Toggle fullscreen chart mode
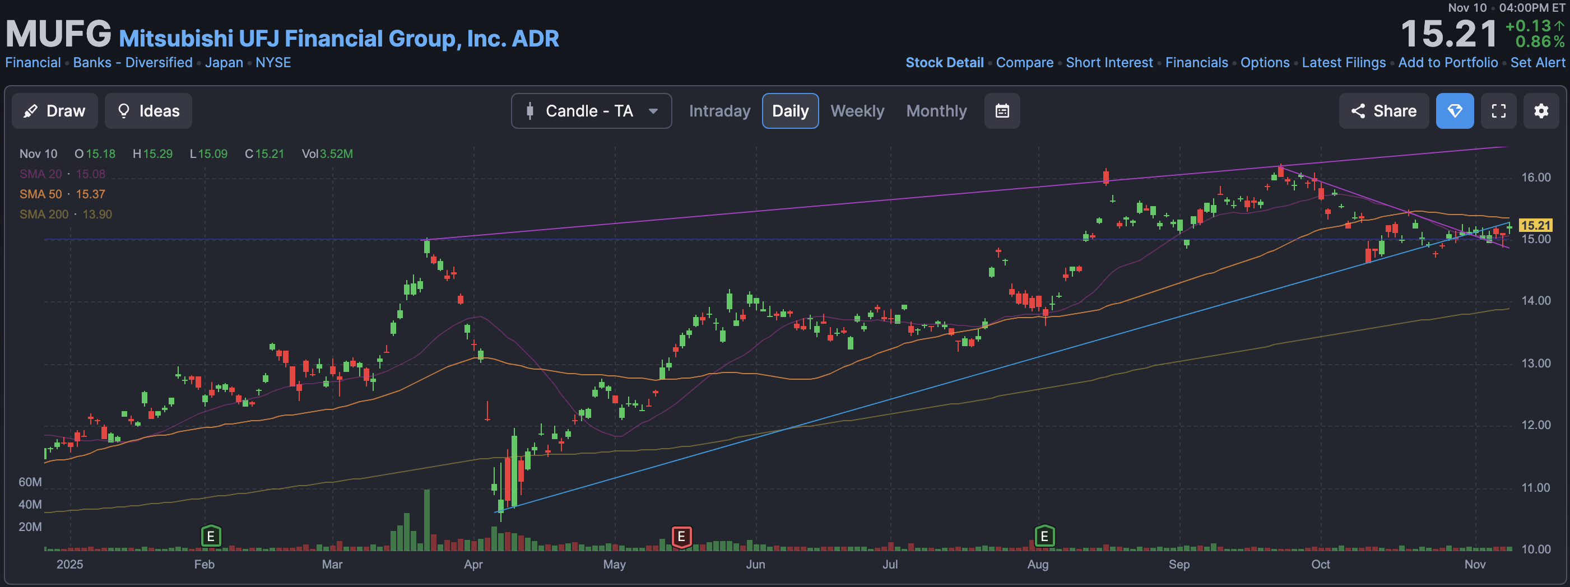1570x587 pixels. [1498, 111]
